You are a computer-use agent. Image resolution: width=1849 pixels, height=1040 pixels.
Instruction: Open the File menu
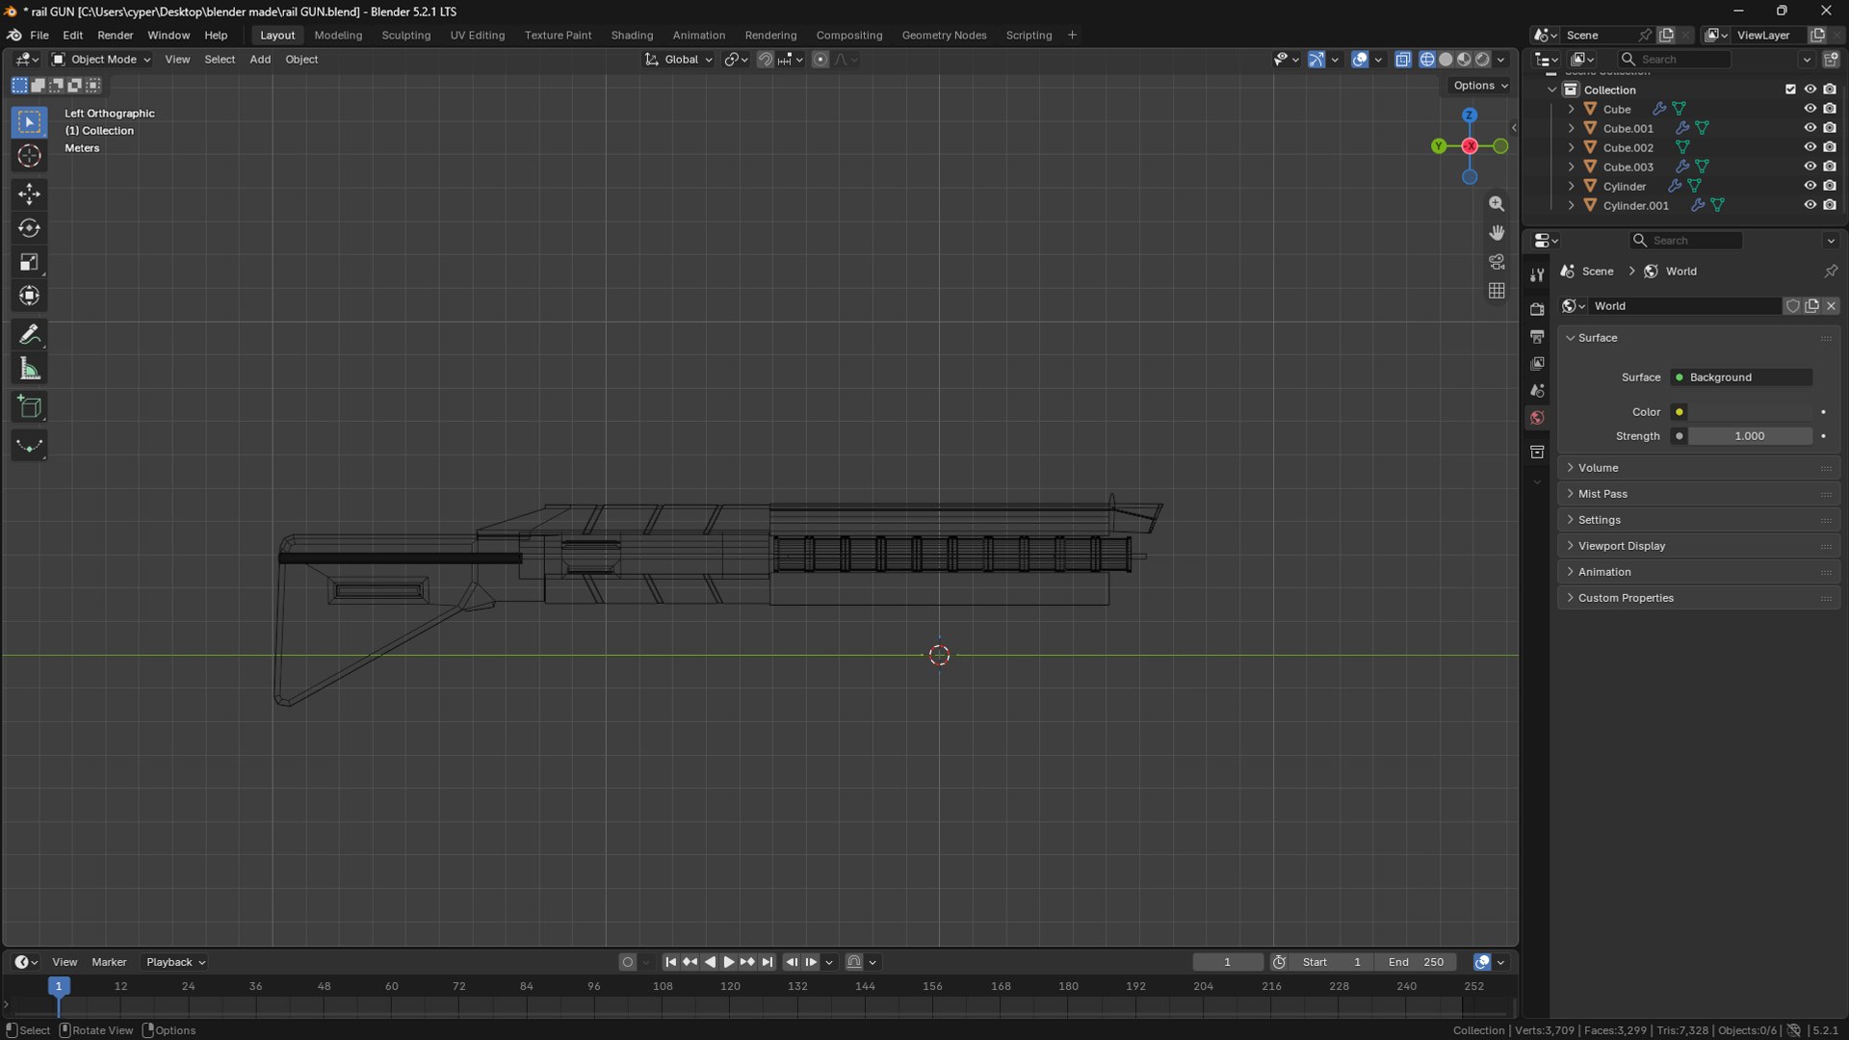pyautogui.click(x=39, y=35)
